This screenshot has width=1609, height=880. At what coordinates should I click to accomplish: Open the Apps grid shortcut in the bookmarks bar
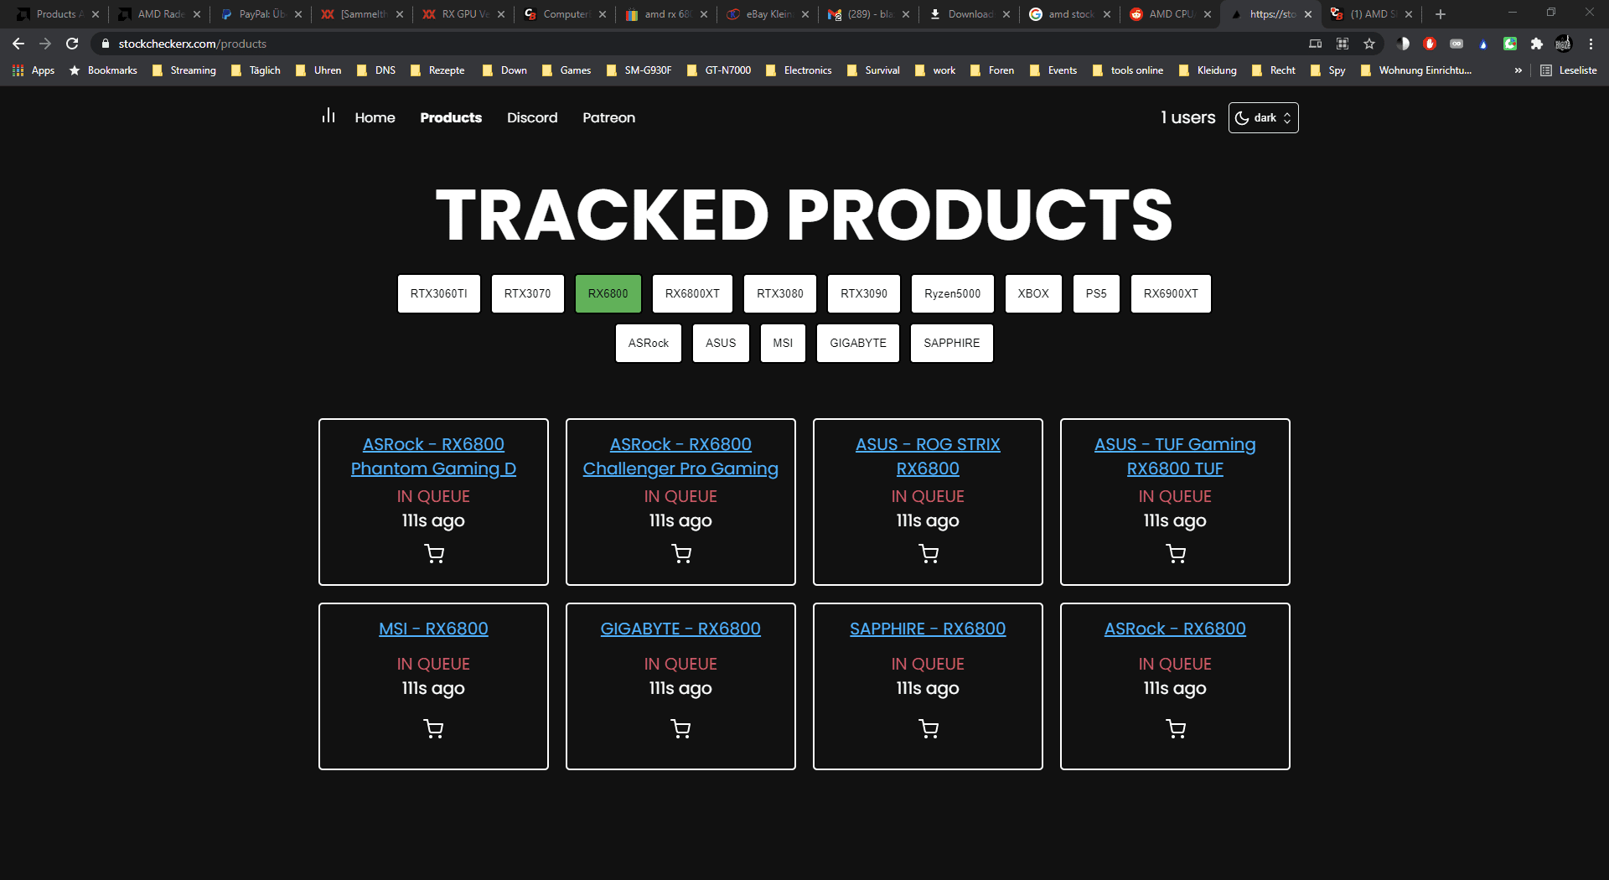click(34, 70)
